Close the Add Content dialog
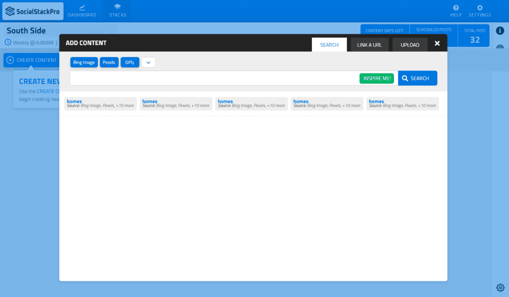509x297 pixels. [x=437, y=43]
